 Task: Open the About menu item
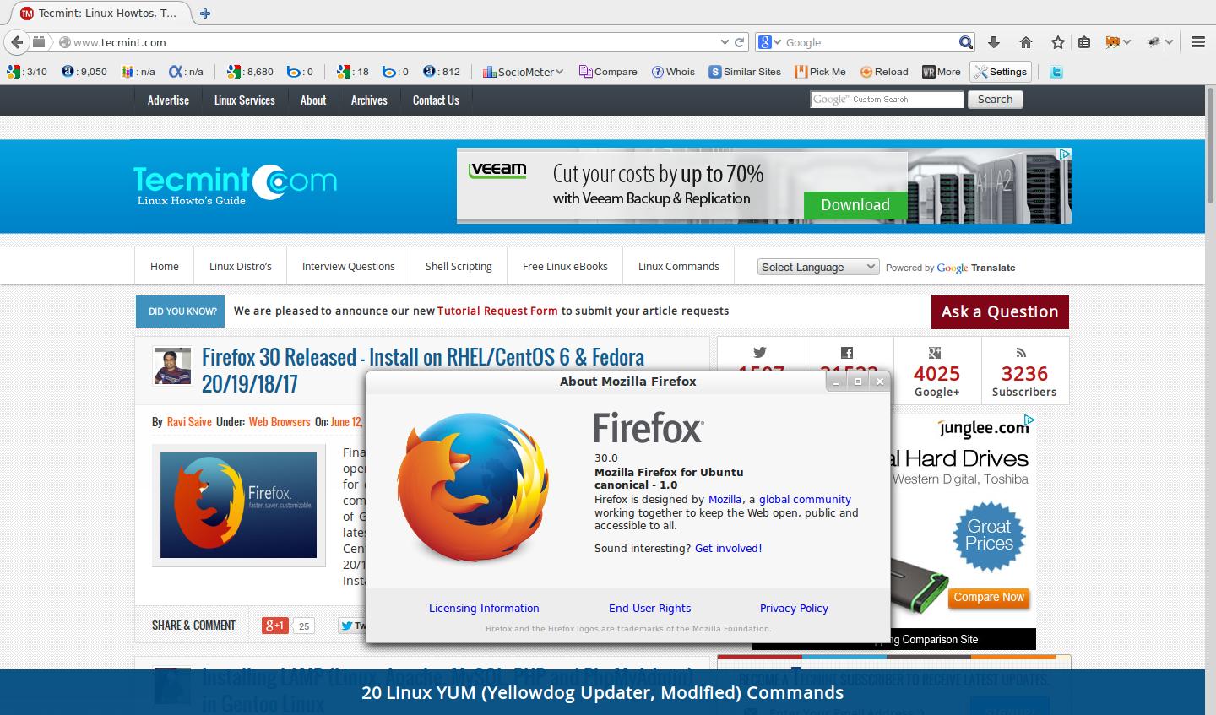[313, 100]
